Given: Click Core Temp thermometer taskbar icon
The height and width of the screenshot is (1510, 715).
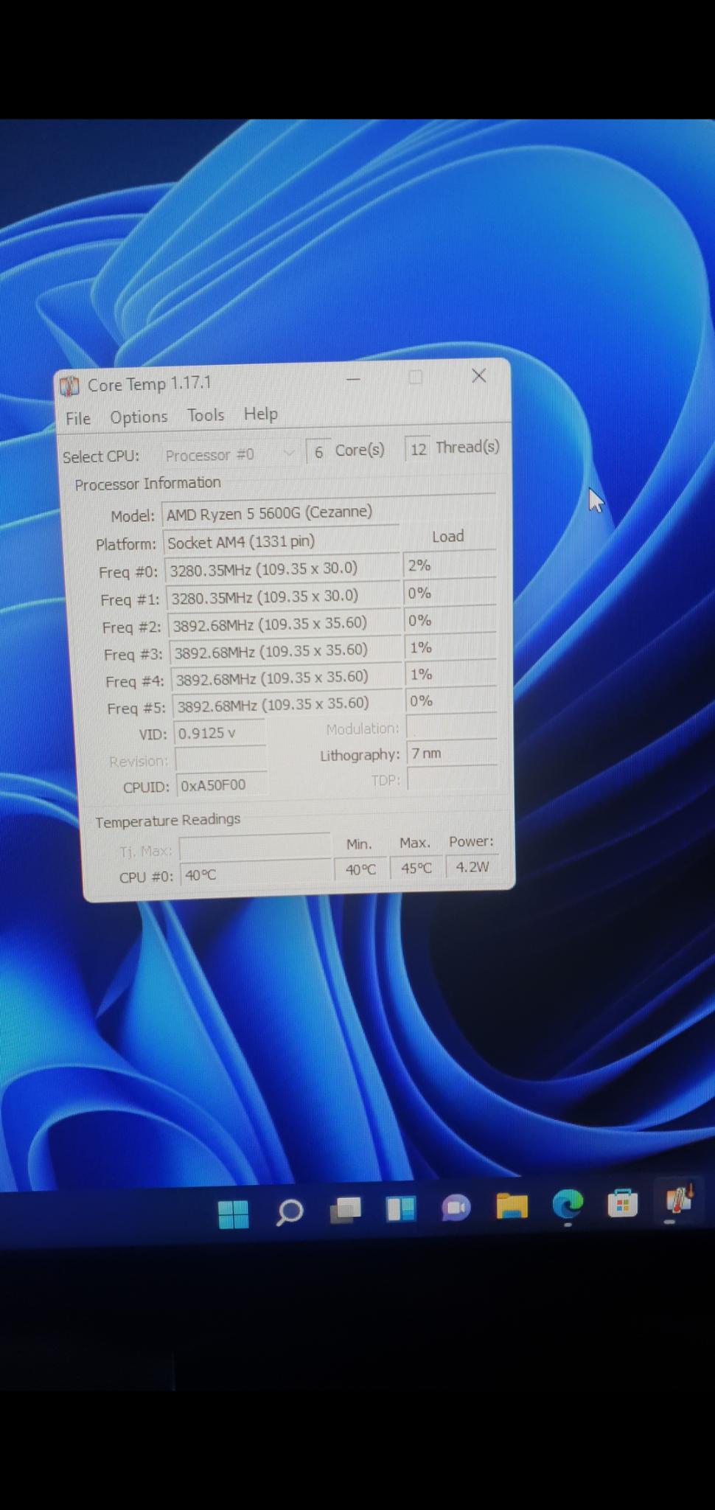Looking at the screenshot, I should tap(678, 1202).
